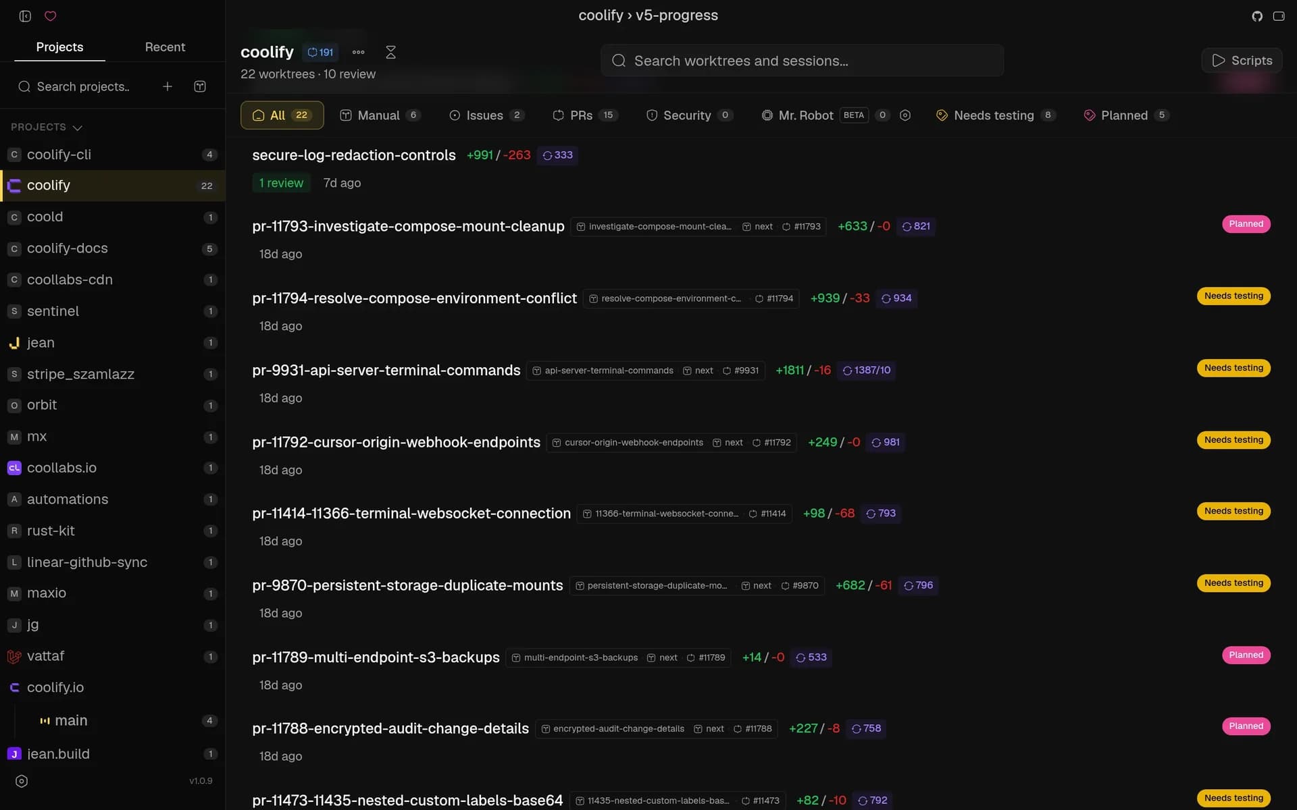
Task: Click the 191 sync badge
Action: [320, 52]
